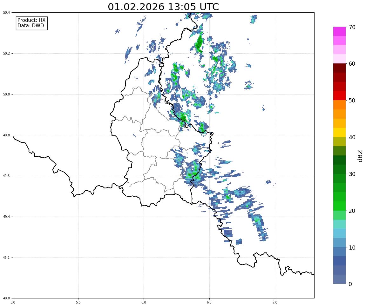The height and width of the screenshot is (307, 366).
Task: Click latitude tick label "49.2"
Action: coord(6,258)
